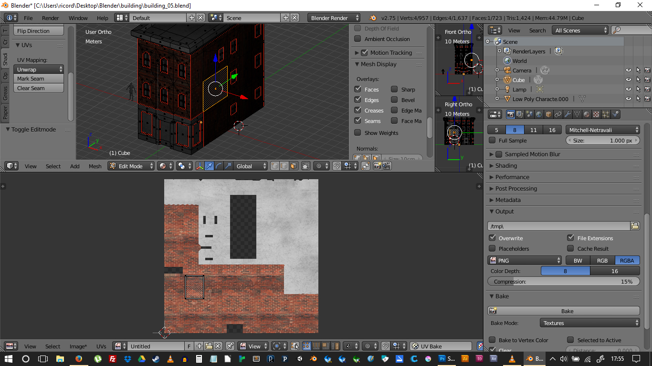The width and height of the screenshot is (652, 366).
Task: Open the Edit Mode dropdown
Action: pos(131,166)
